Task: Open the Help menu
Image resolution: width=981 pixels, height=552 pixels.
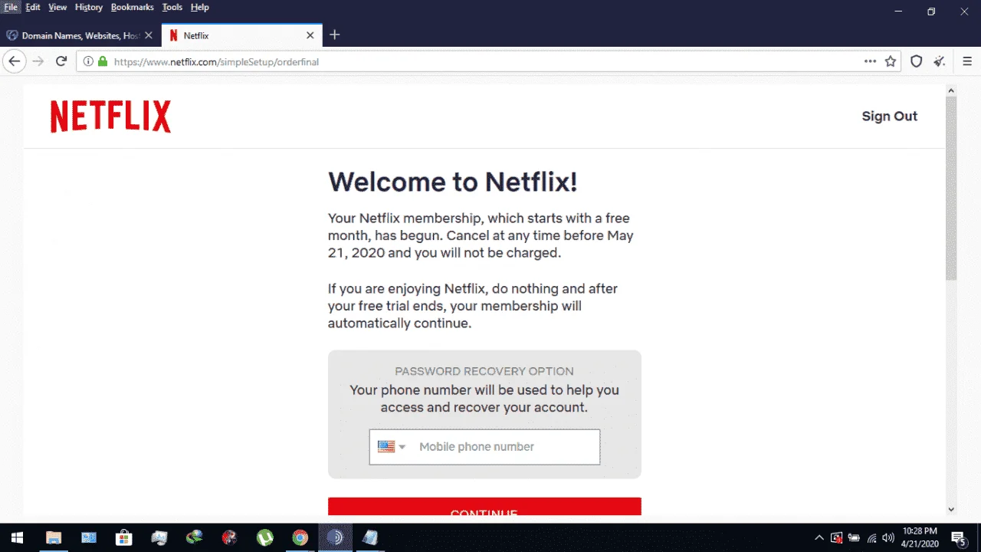Action: 199,7
